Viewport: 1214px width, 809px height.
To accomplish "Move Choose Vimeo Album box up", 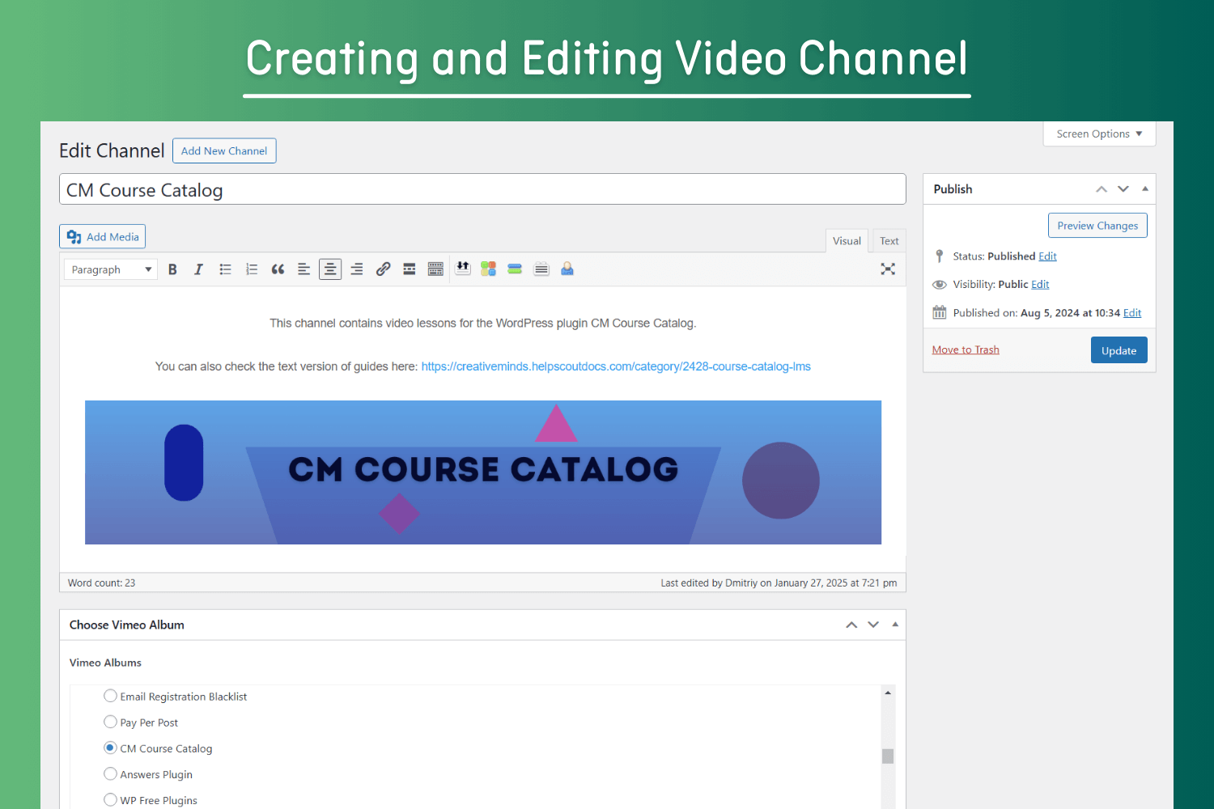I will point(851,625).
